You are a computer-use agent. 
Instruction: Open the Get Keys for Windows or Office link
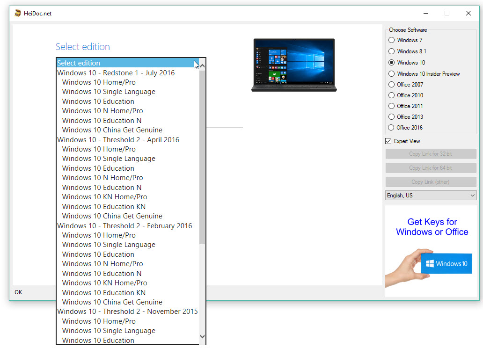coord(432,227)
